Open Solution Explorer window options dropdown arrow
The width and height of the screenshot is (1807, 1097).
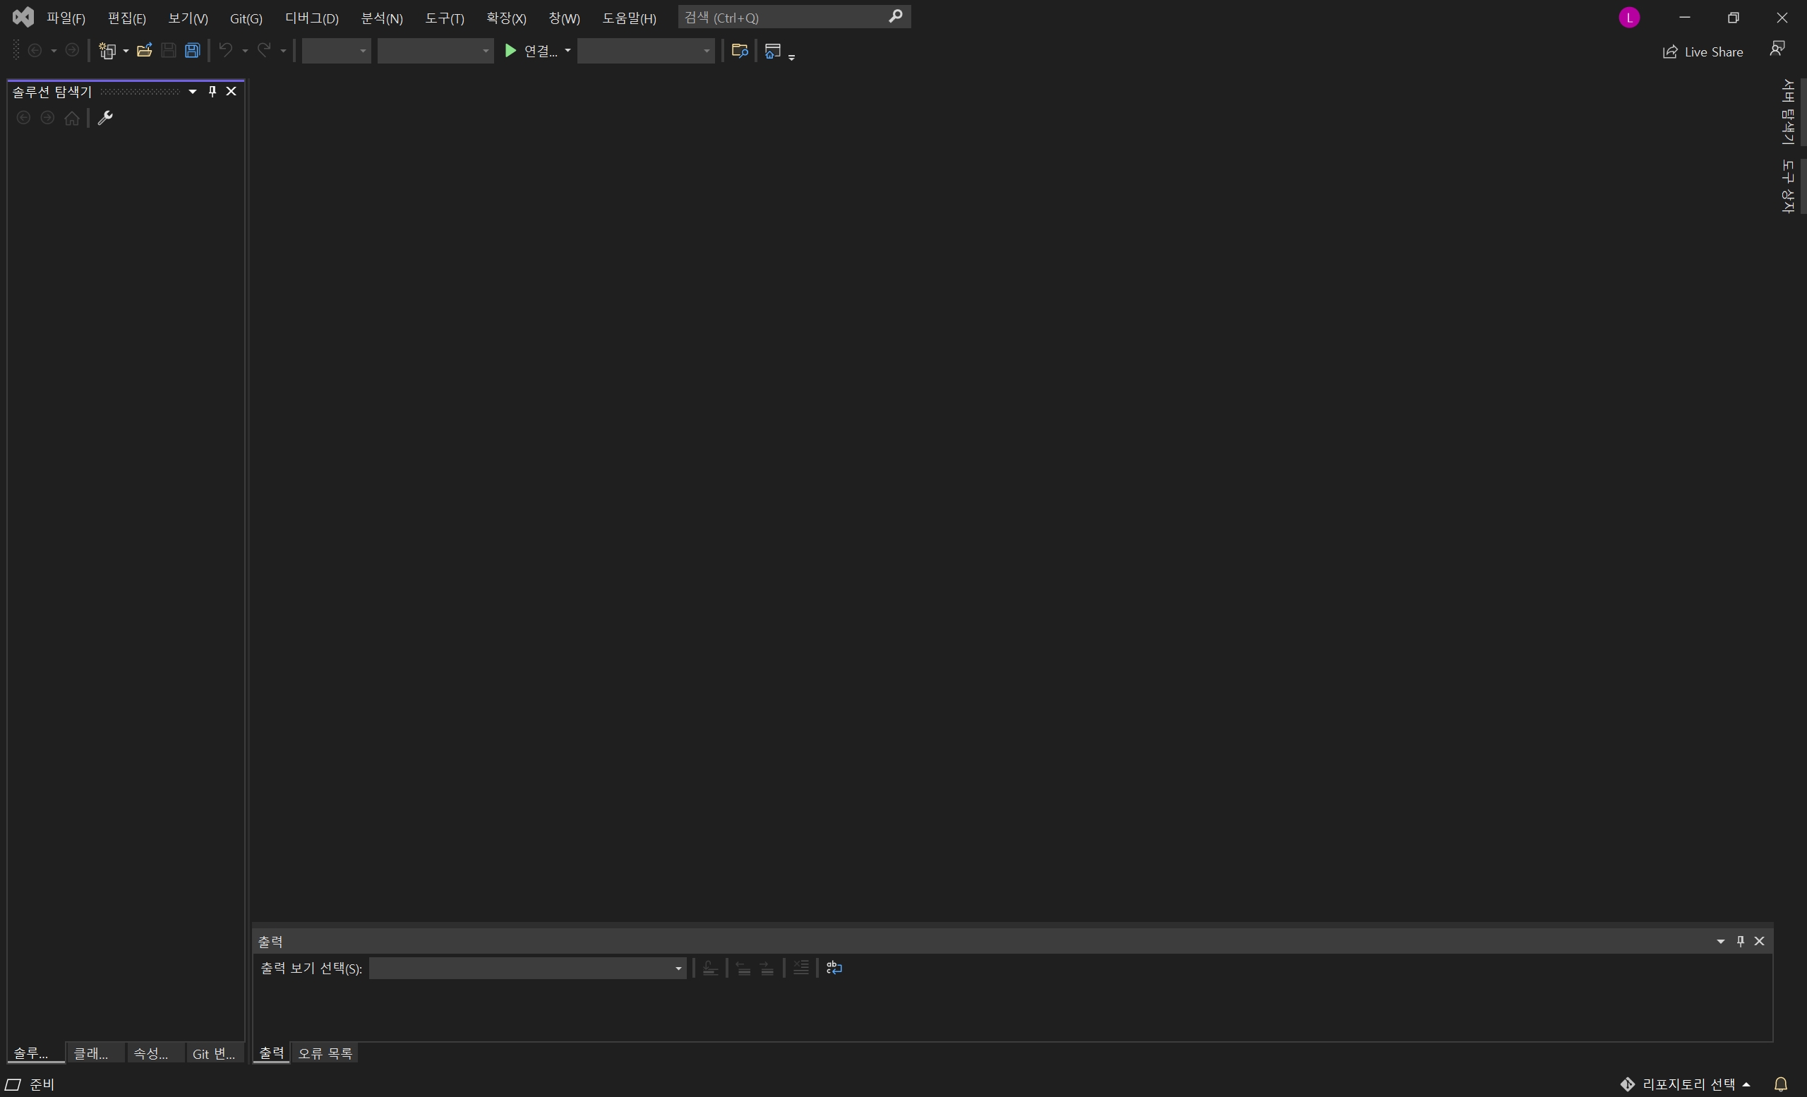[193, 92]
